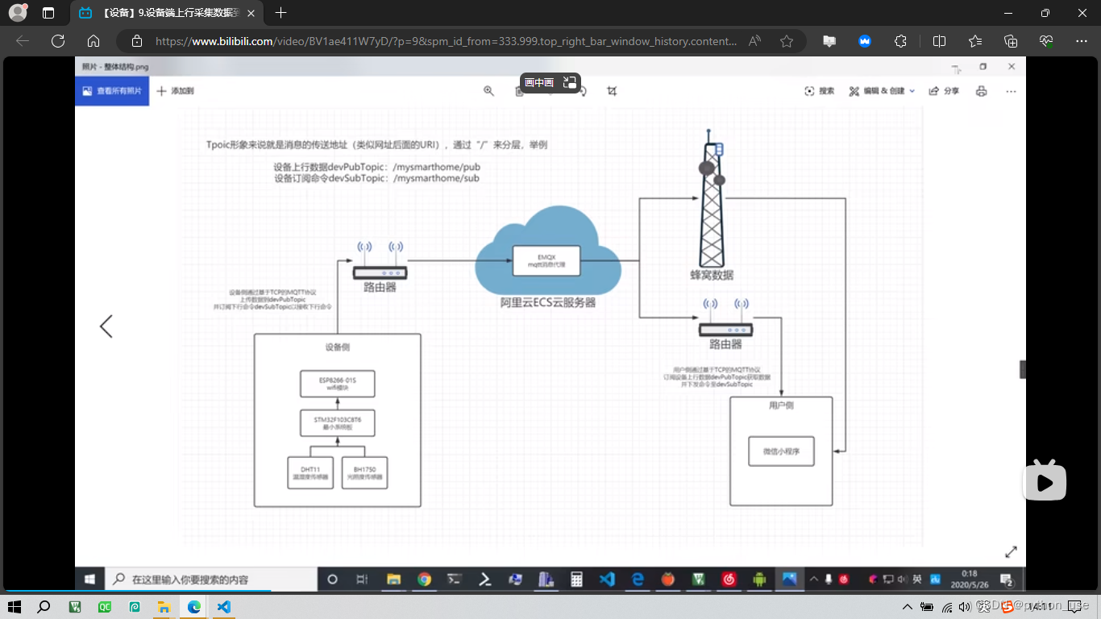Click the 在这里输入你要搜索的内容 search box
The width and height of the screenshot is (1101, 619).
(x=212, y=579)
